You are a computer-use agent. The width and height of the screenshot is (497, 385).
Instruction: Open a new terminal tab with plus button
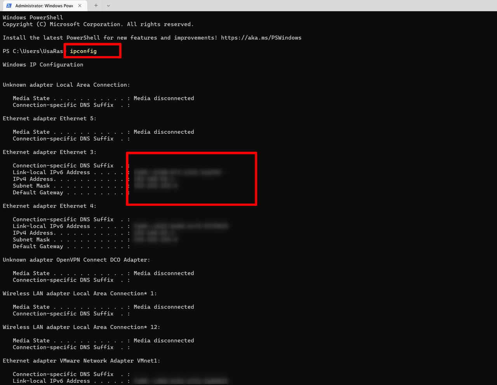click(x=96, y=5)
